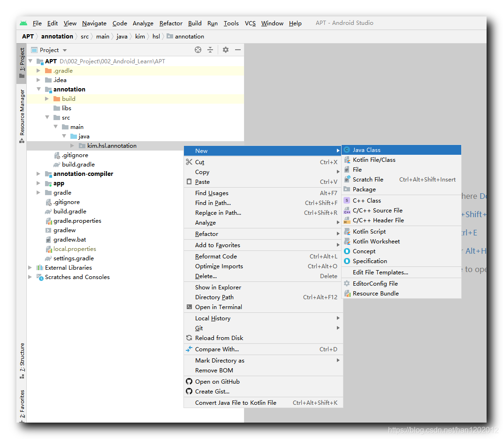Collapse the src folder arrow

47,117
